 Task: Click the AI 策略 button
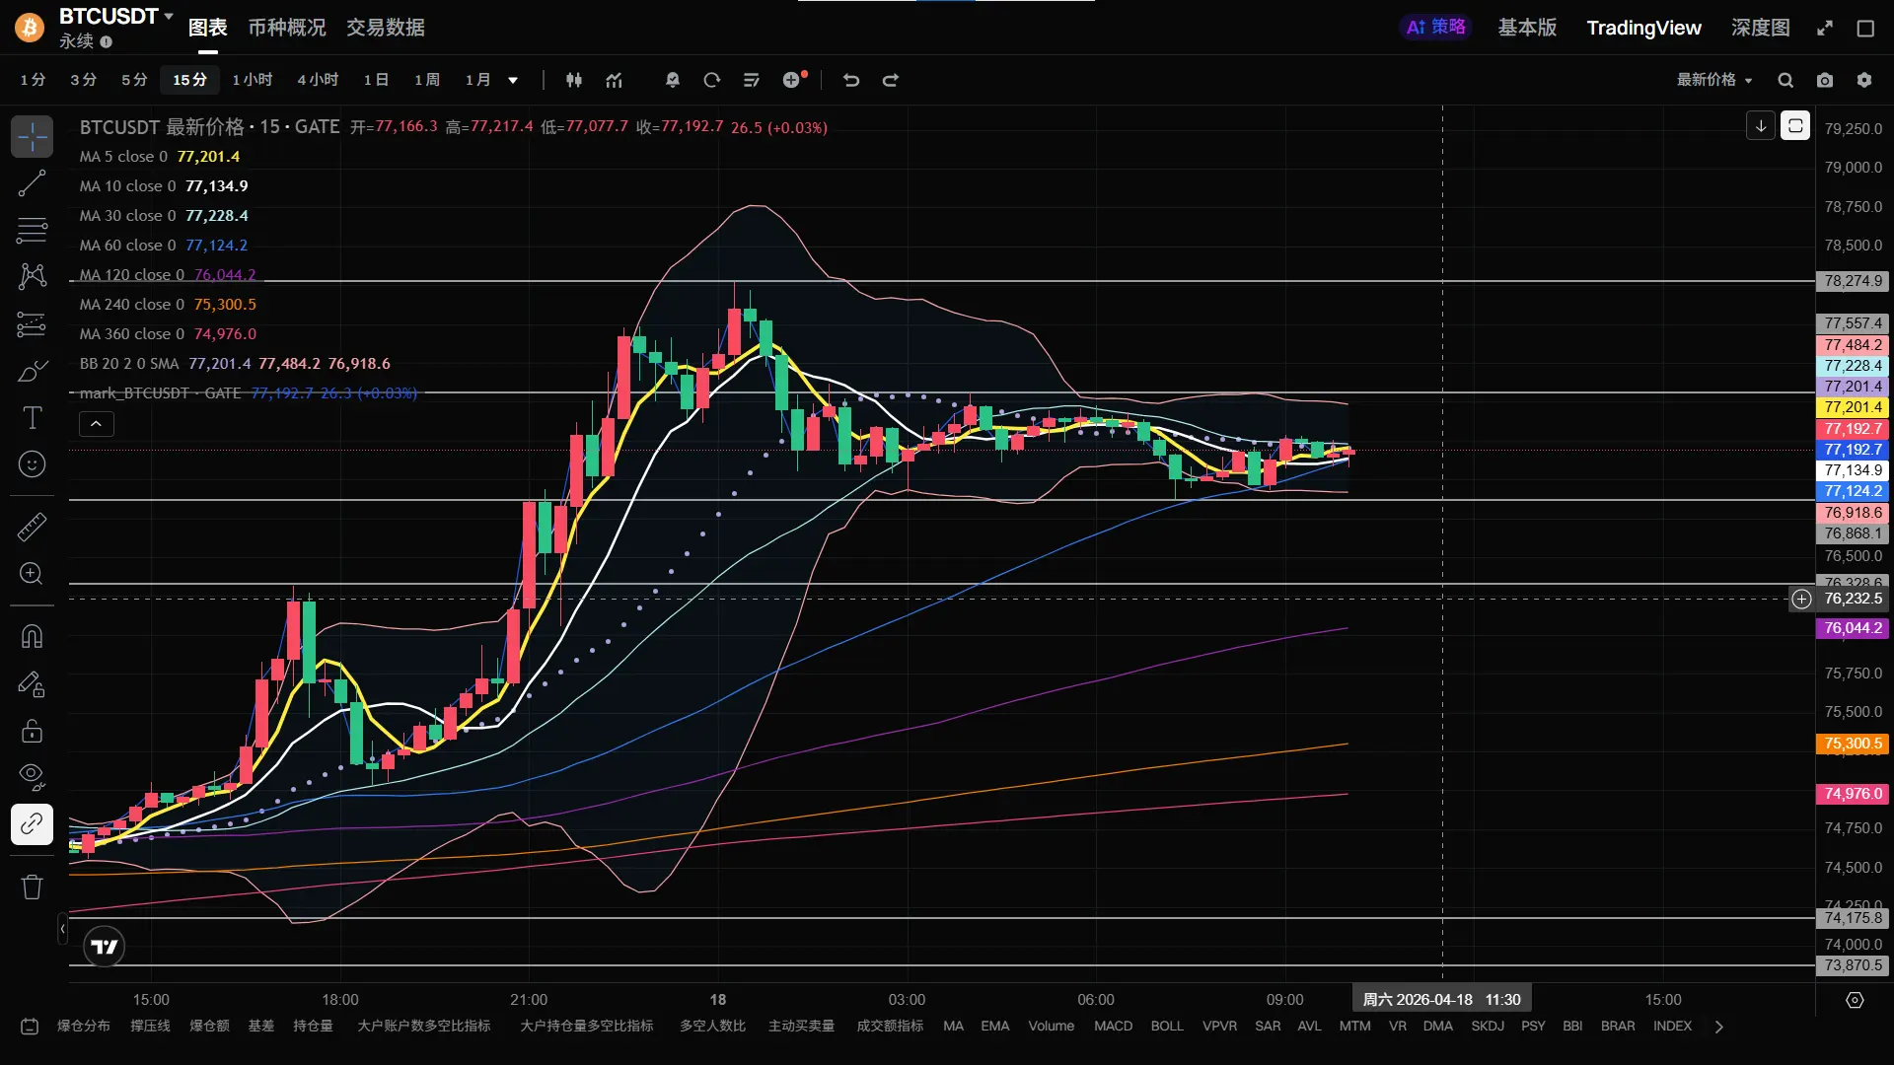pyautogui.click(x=1435, y=28)
